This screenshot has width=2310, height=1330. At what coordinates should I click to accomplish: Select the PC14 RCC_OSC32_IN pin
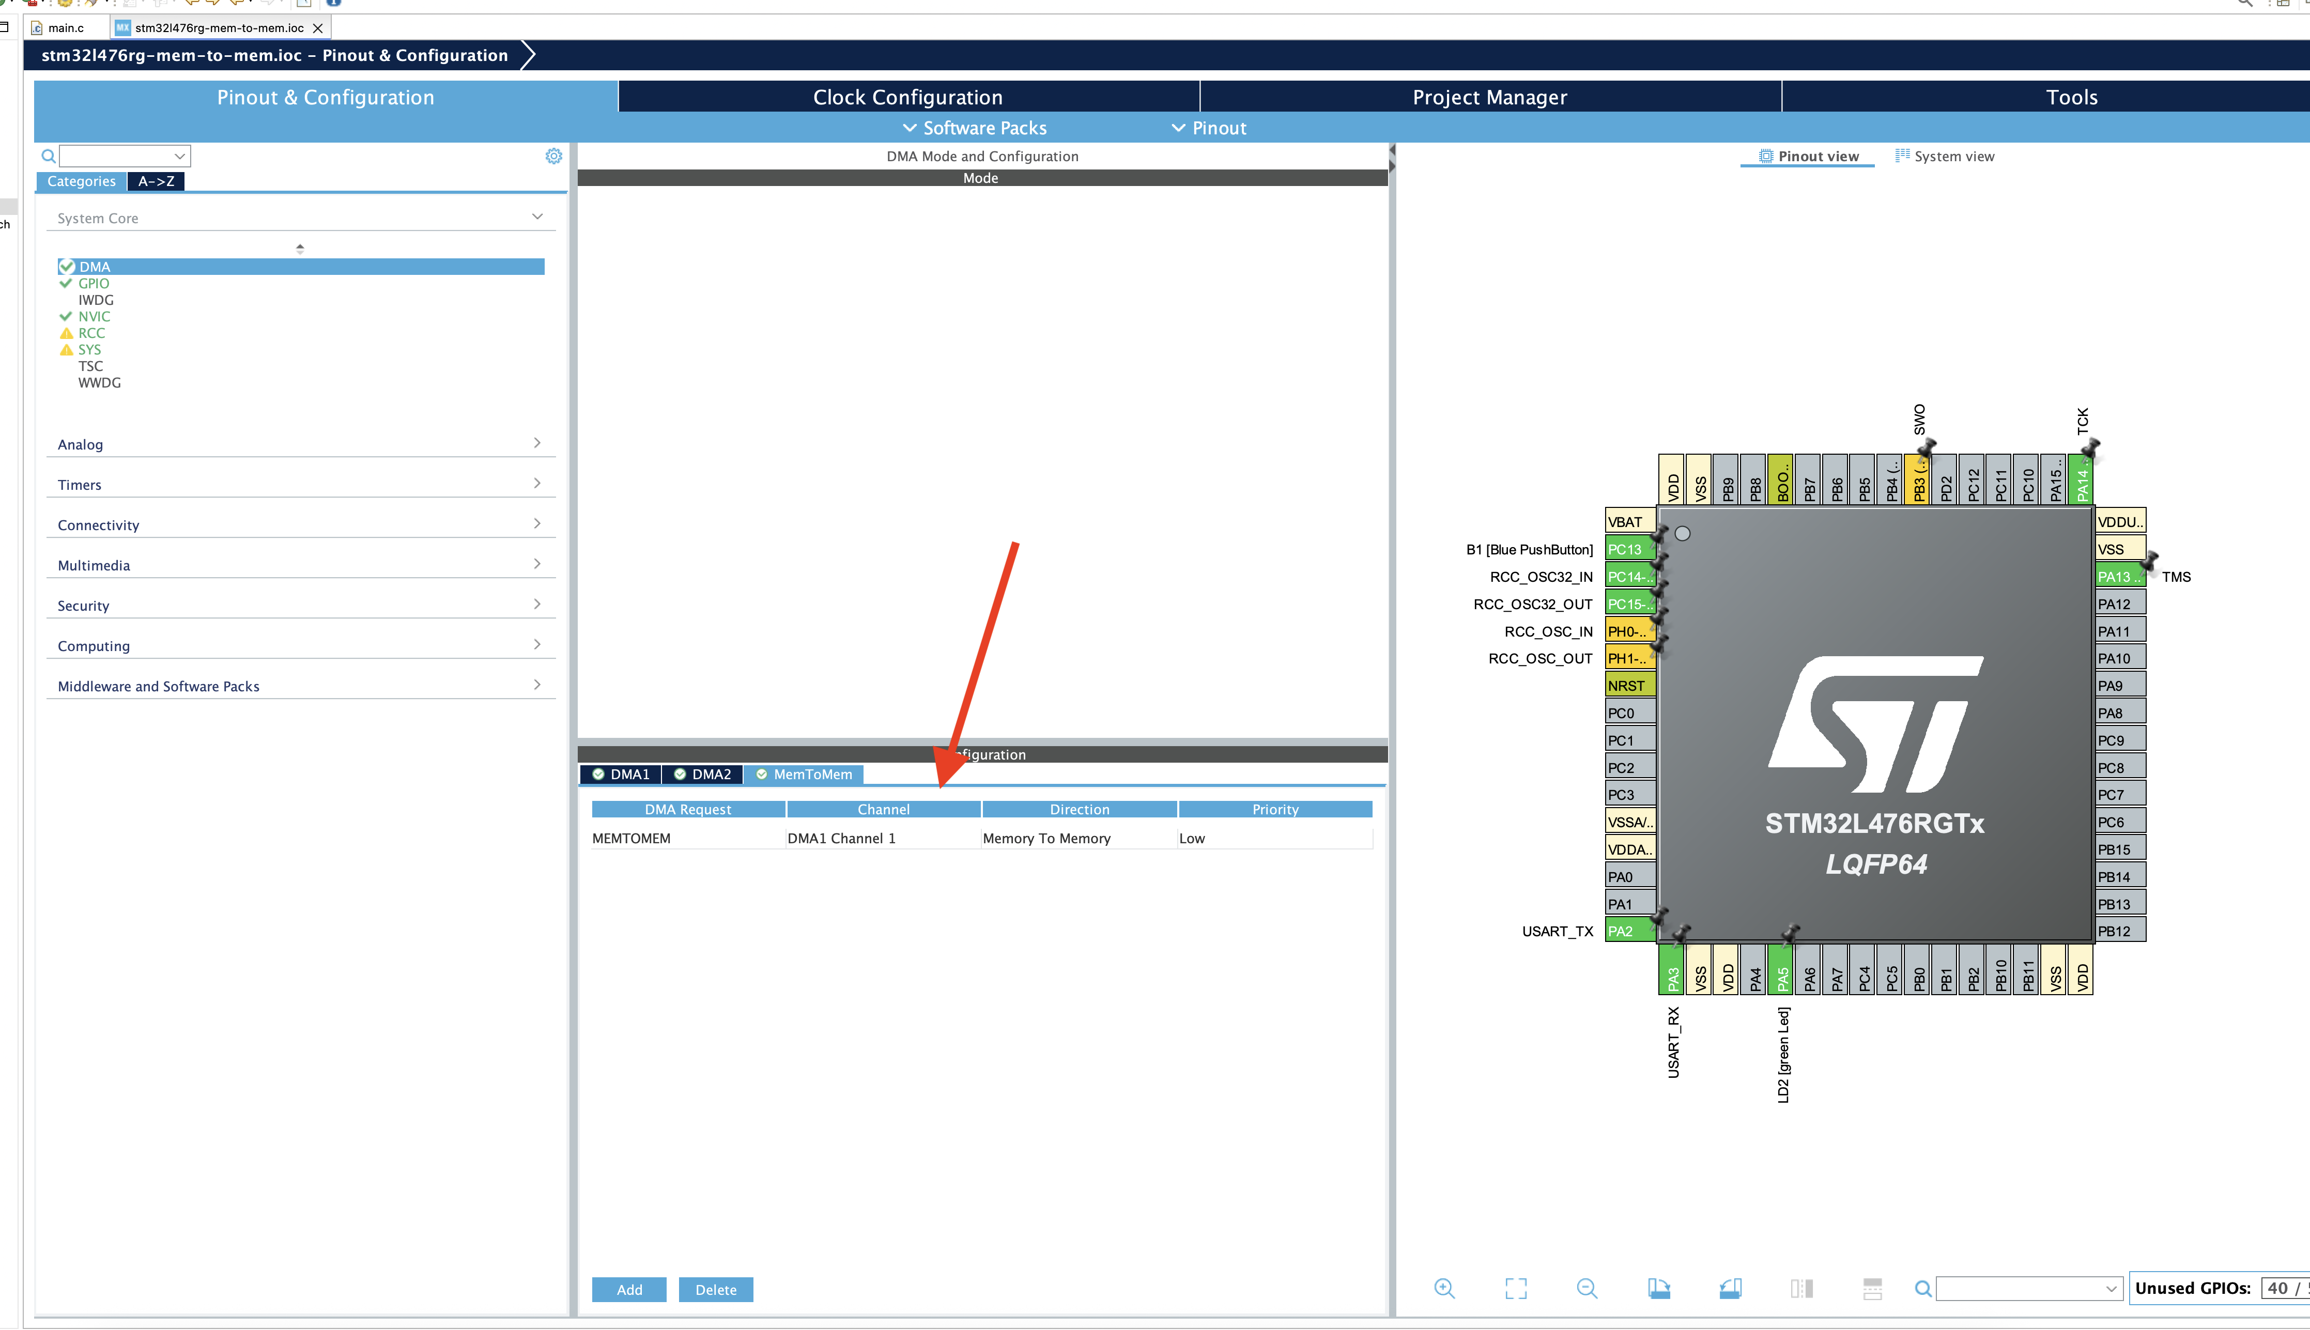click(x=1629, y=577)
